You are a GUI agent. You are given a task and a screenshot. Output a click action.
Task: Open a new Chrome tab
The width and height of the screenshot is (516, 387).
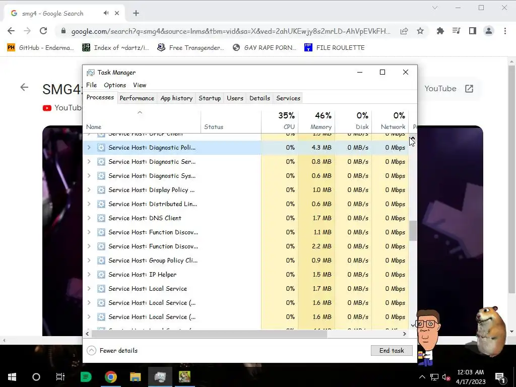click(x=136, y=13)
